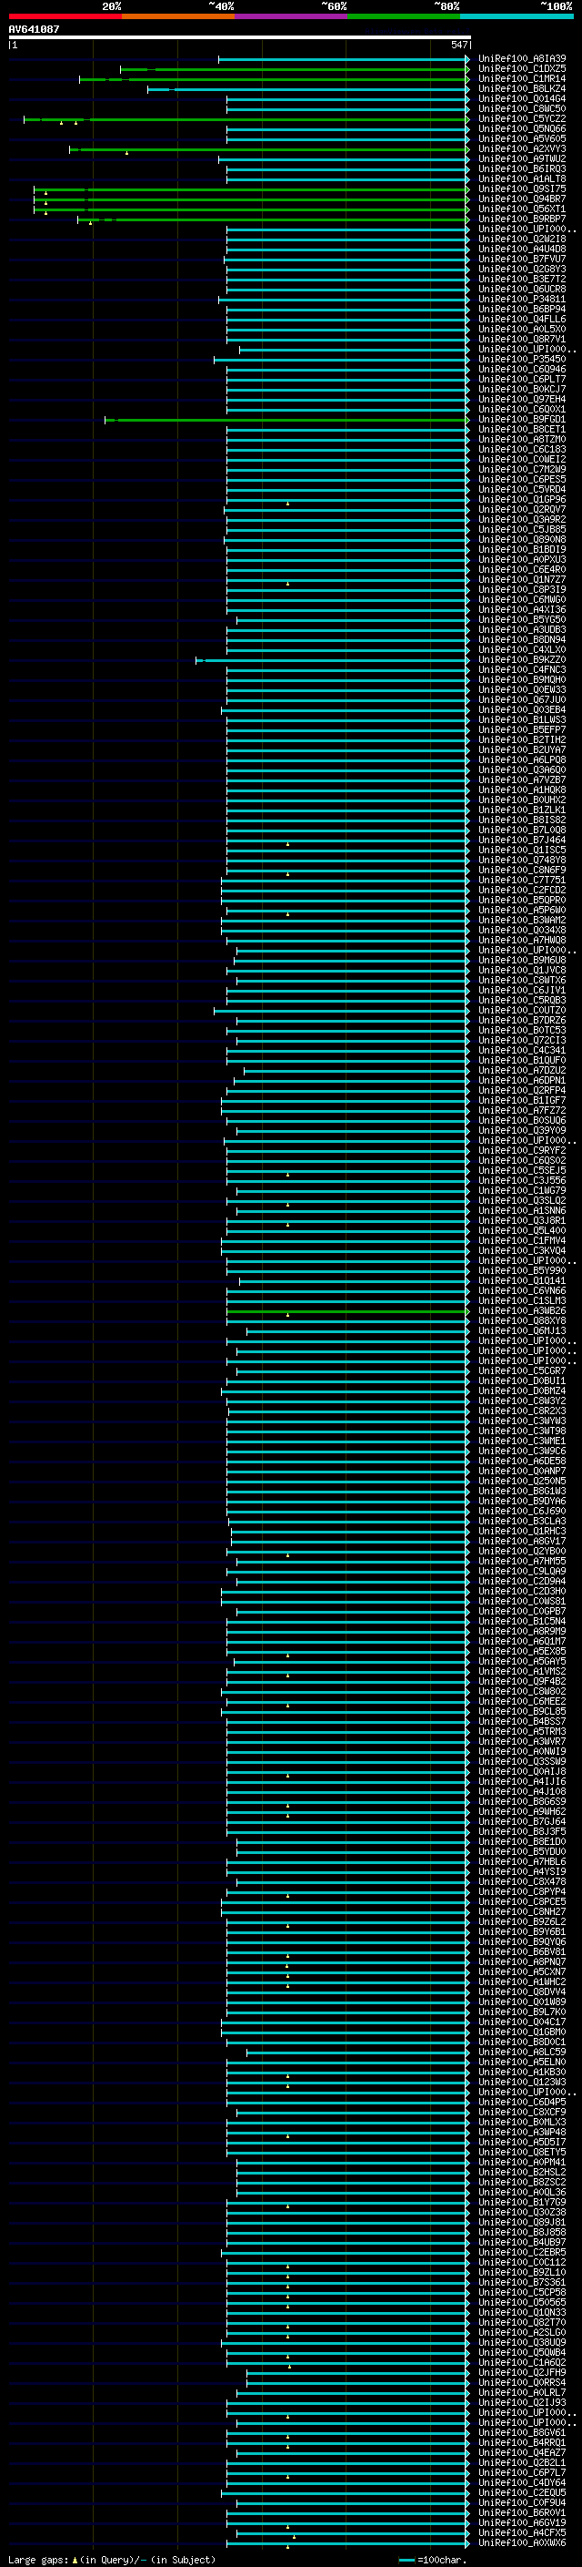Open hit UniRef100_Q2W2I8
The image size is (582, 2567).
click(521, 239)
